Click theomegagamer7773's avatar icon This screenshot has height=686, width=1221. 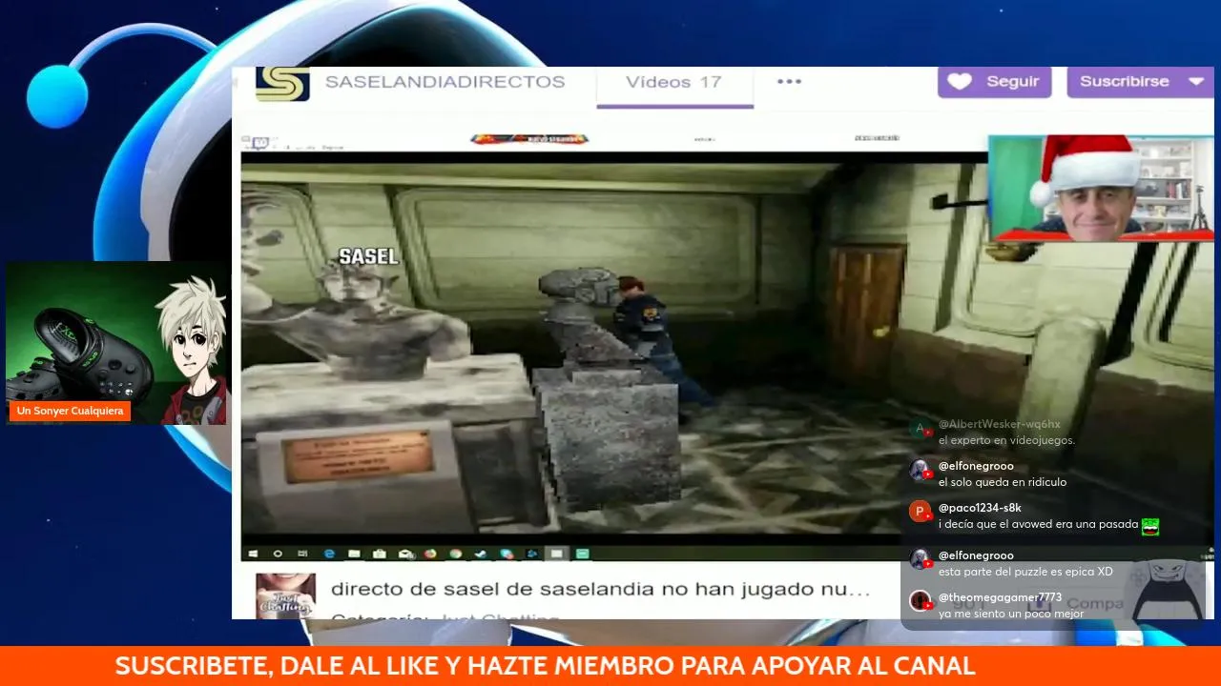[920, 601]
